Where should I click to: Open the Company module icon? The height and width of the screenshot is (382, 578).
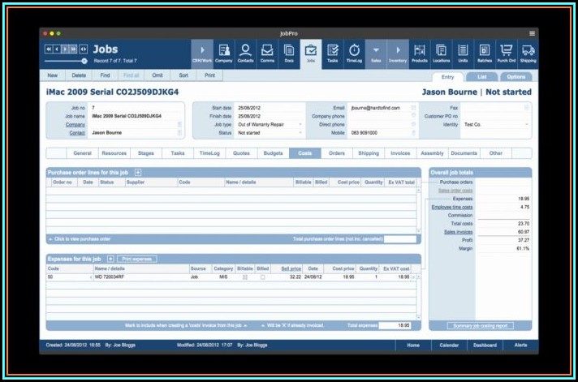coord(223,52)
